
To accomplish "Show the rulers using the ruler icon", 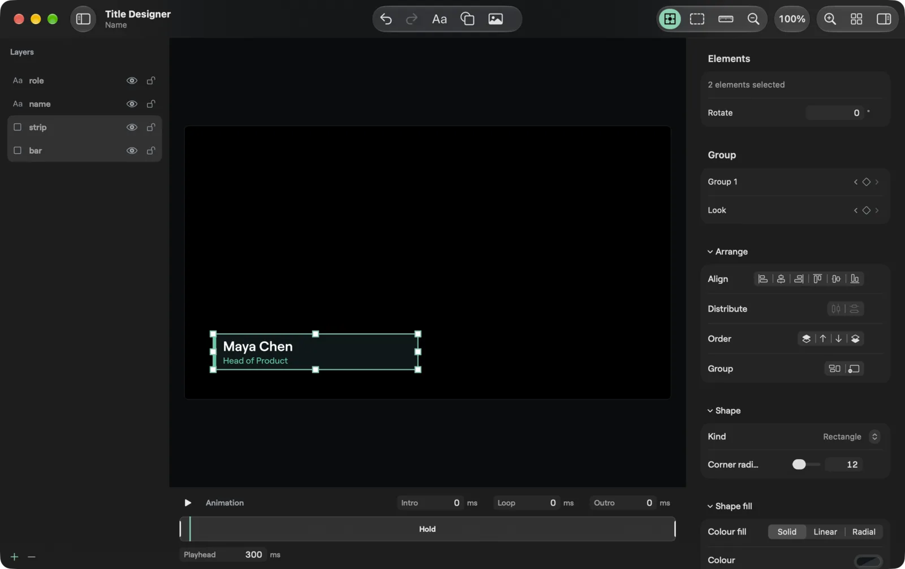I will [726, 19].
